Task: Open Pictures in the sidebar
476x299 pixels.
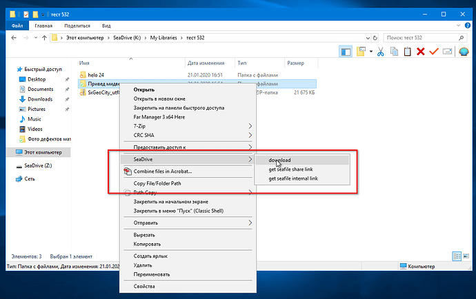Action: point(37,109)
